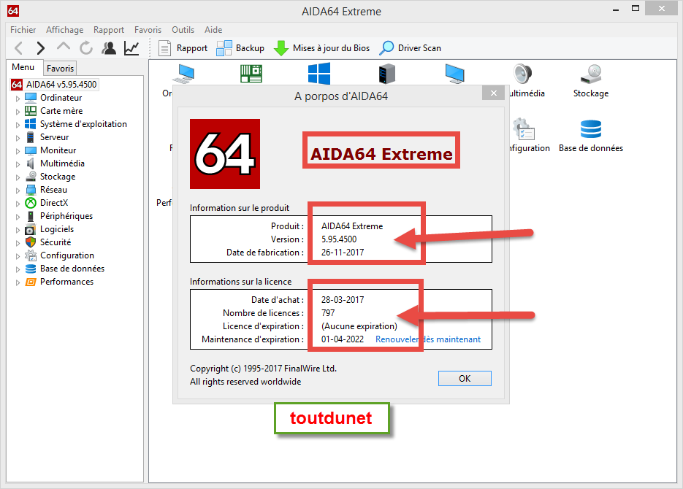Open the Windows logo icon in the main pane
683x489 pixels.
[x=318, y=74]
